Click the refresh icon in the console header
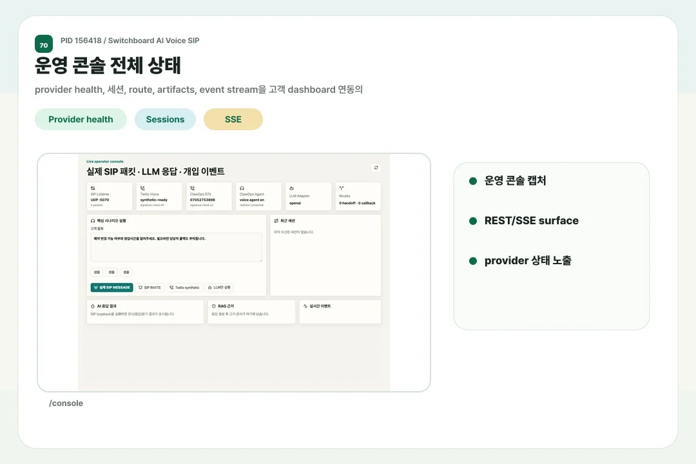696x464 pixels. coord(376,168)
